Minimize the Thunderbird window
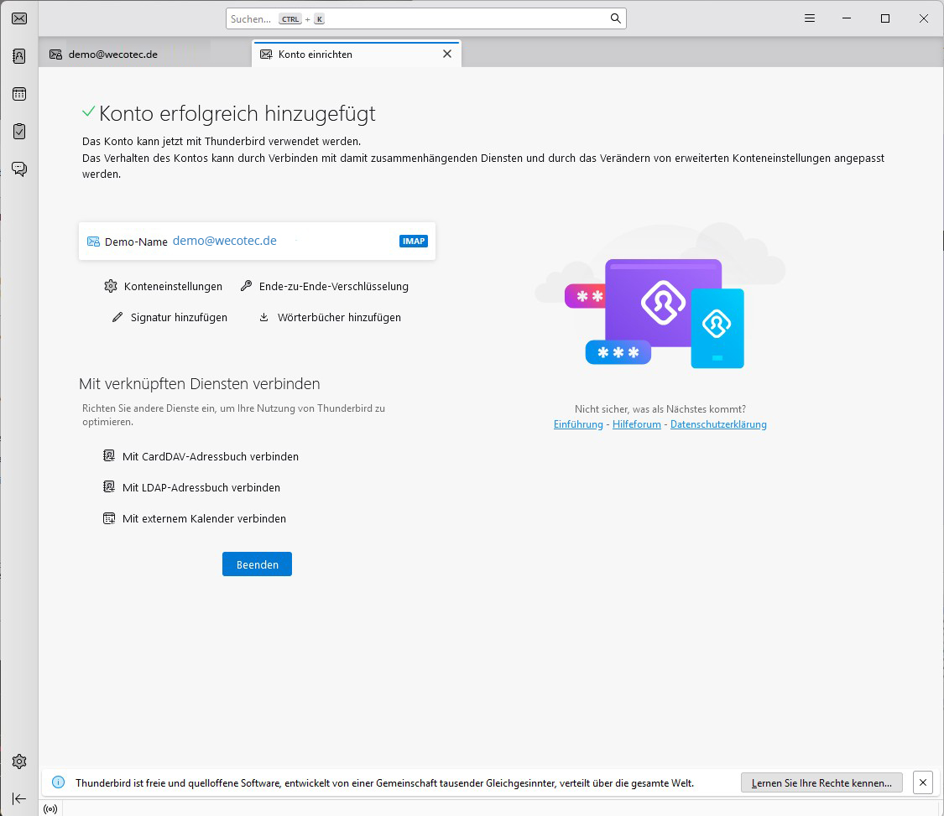 tap(847, 18)
